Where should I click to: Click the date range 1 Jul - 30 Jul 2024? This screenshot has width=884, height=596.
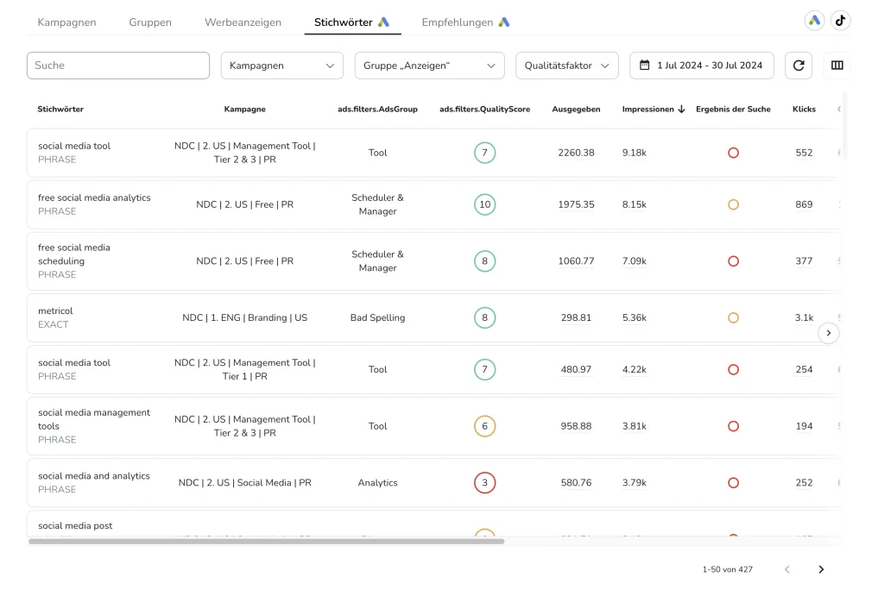(710, 66)
